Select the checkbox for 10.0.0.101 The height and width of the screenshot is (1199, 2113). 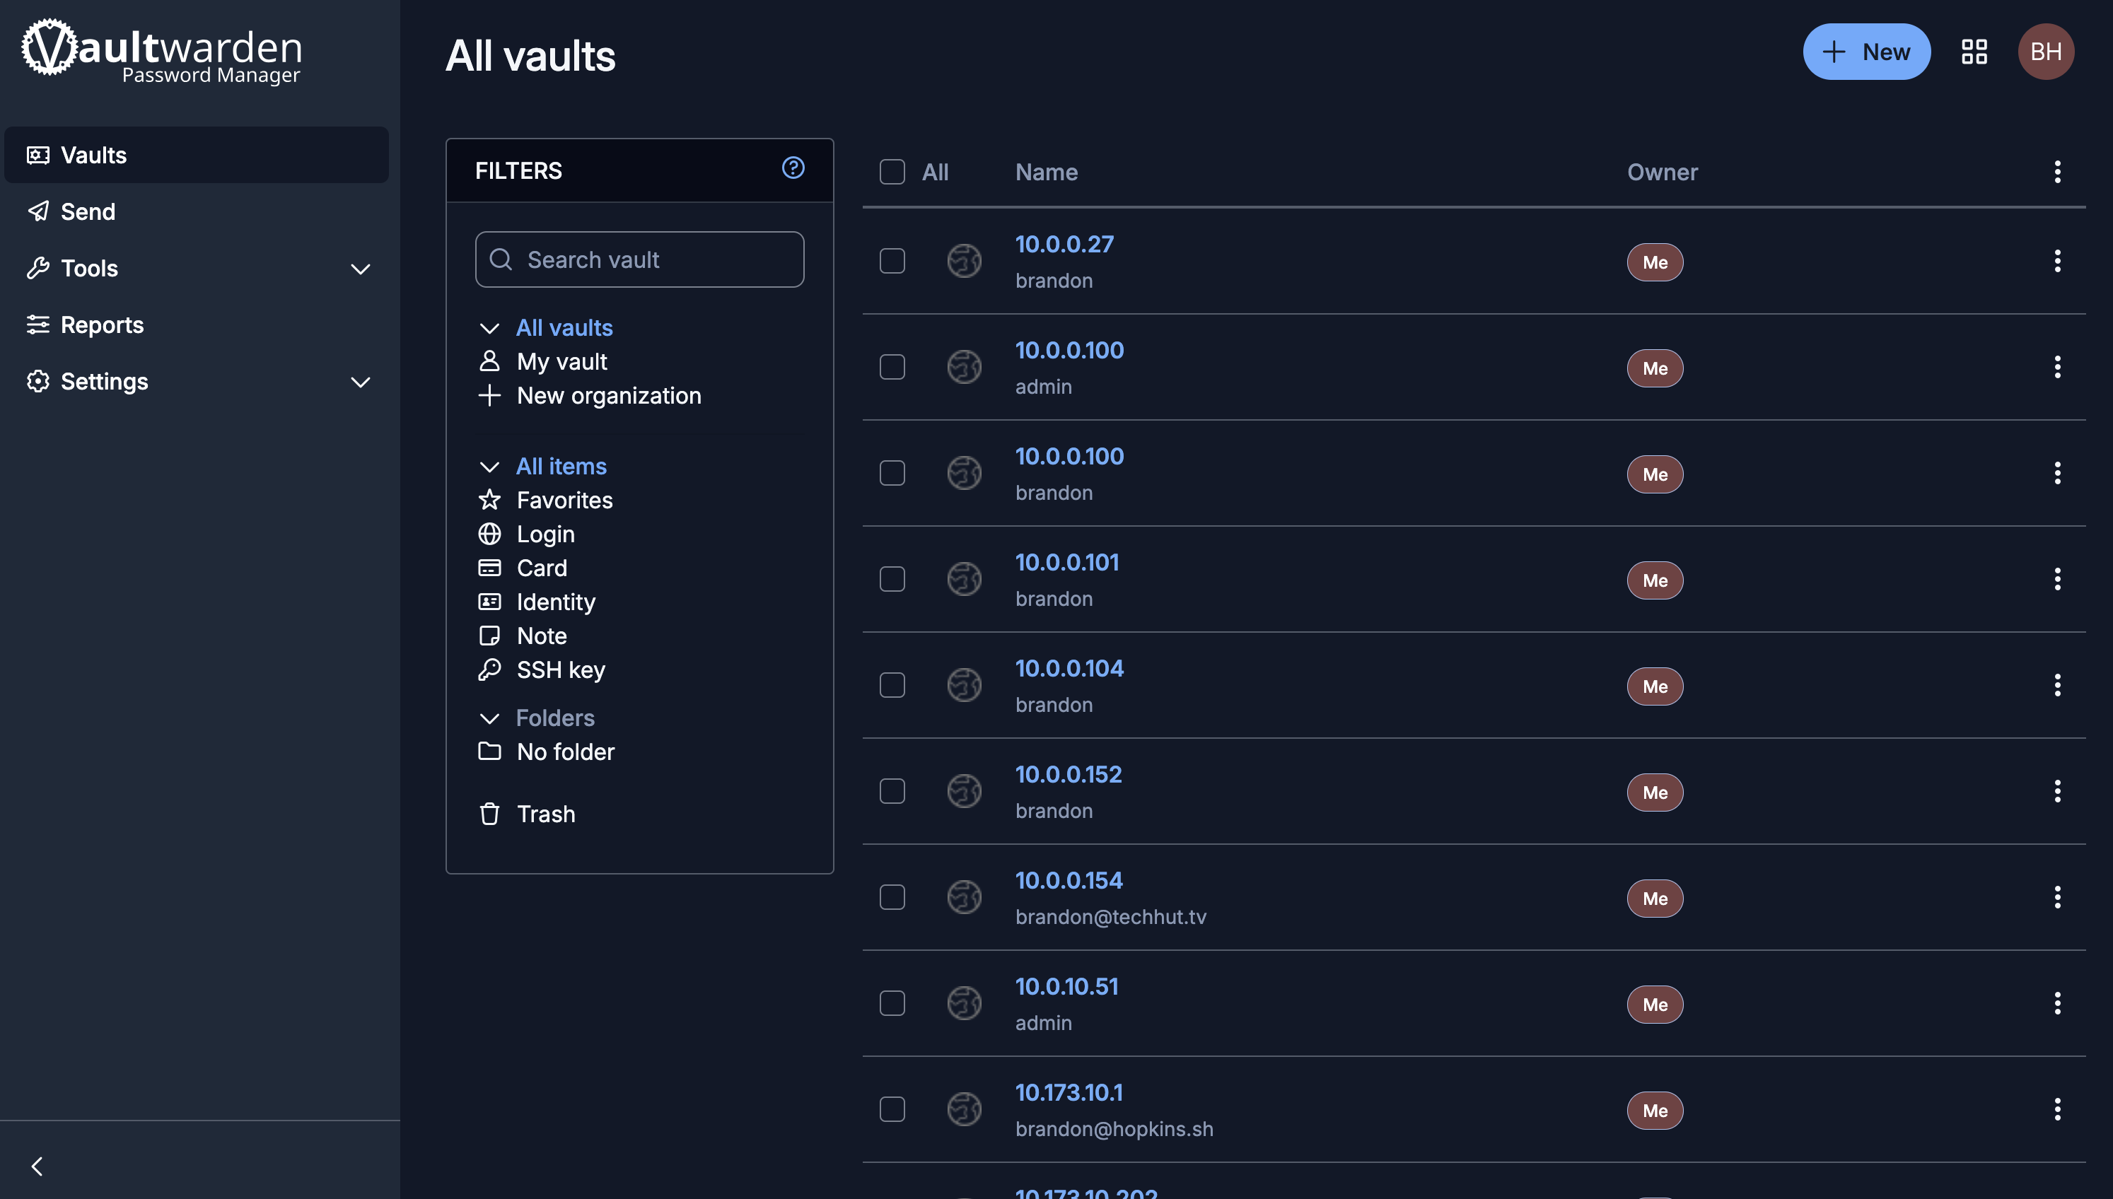(892, 579)
